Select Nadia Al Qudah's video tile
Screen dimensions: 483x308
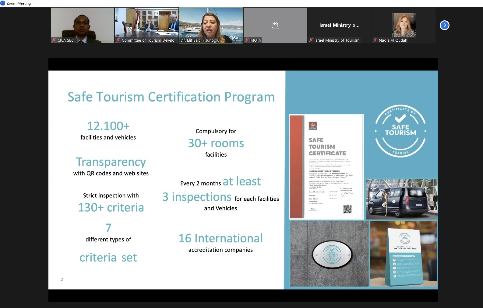[x=404, y=26]
